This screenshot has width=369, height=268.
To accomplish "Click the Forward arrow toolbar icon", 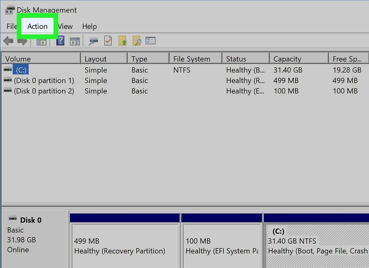I will point(22,41).
